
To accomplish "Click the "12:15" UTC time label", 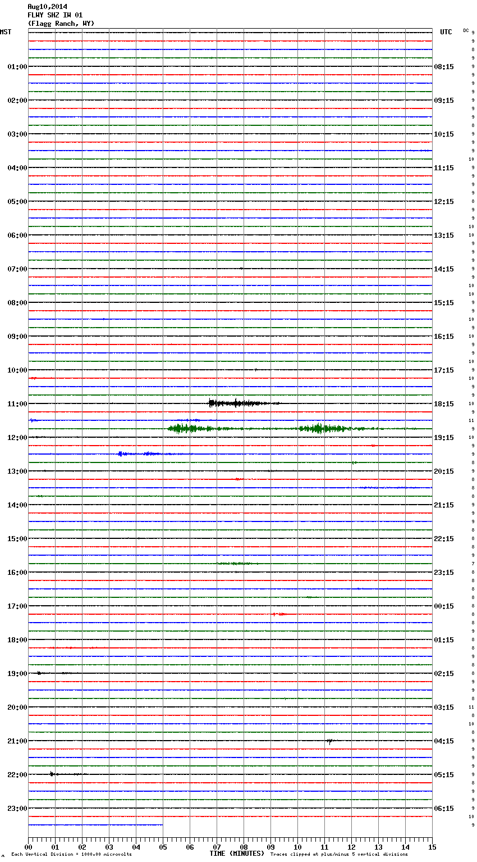I will [x=444, y=202].
